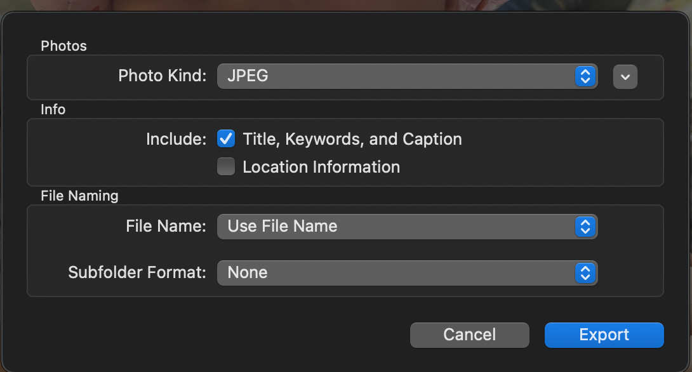Cancel the export dialog

point(470,335)
